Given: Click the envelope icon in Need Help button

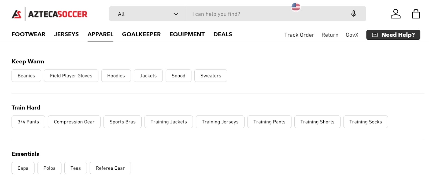Looking at the screenshot, I should point(375,35).
